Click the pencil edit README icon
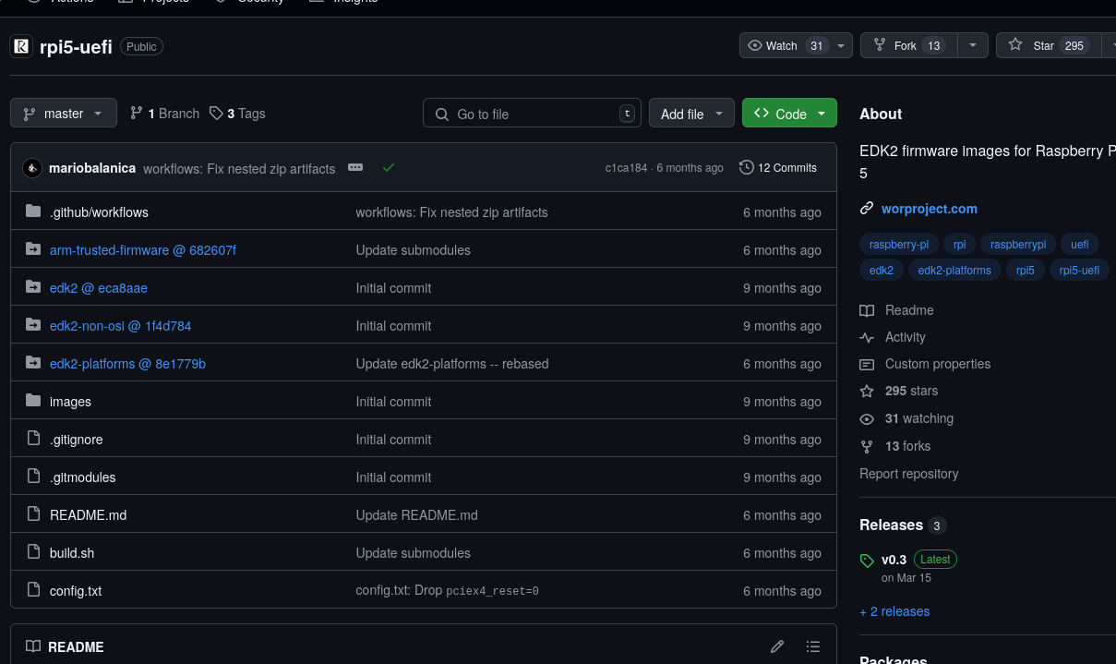Screen dimensions: 1116x664 (777, 646)
